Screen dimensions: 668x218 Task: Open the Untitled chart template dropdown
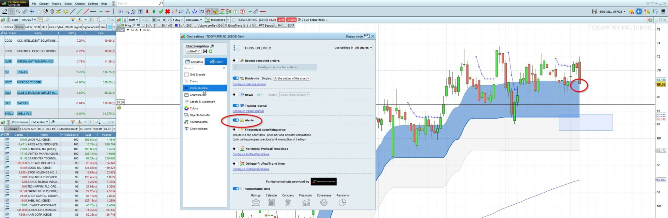(193, 51)
